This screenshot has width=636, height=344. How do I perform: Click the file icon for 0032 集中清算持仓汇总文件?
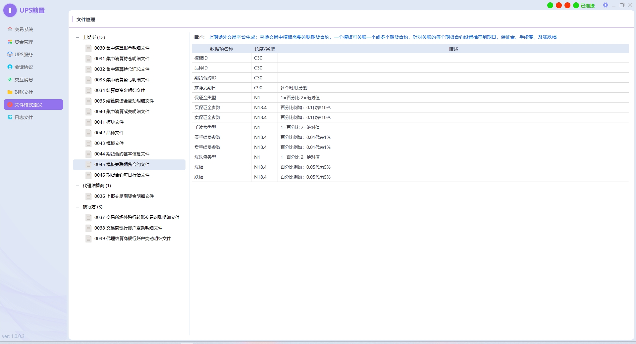point(88,69)
